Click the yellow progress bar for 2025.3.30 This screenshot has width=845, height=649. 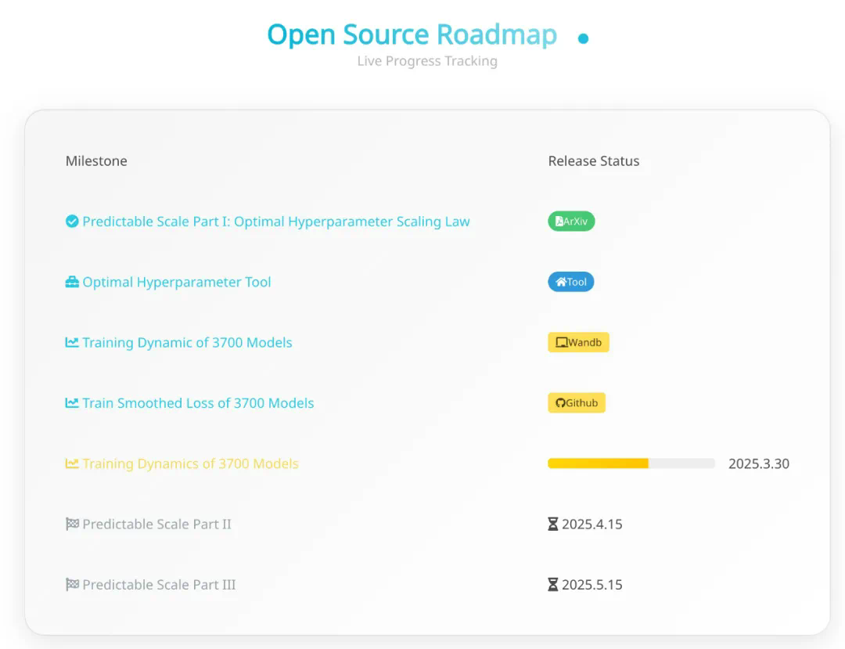[x=631, y=463]
